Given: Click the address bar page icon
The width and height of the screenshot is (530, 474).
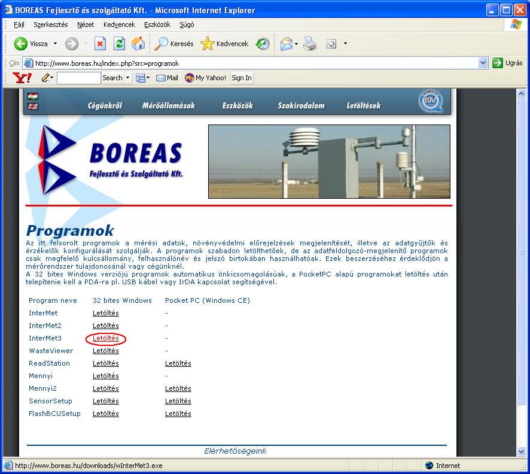Looking at the screenshot, I should click(x=28, y=63).
